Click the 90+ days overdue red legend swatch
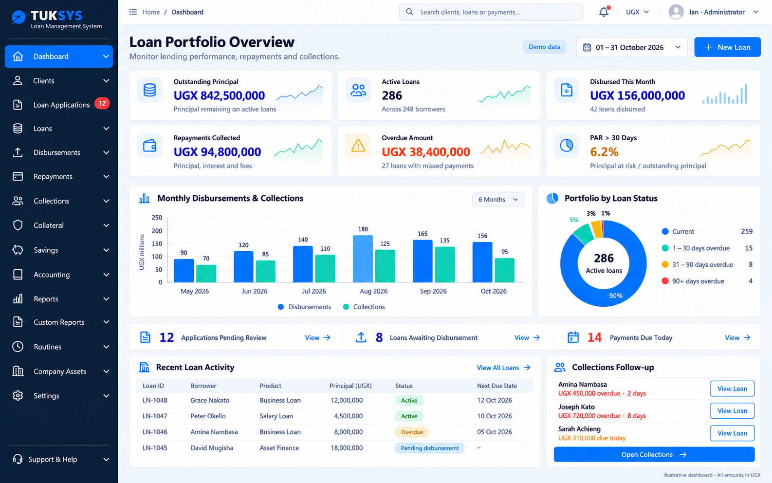The image size is (772, 483). tap(665, 281)
